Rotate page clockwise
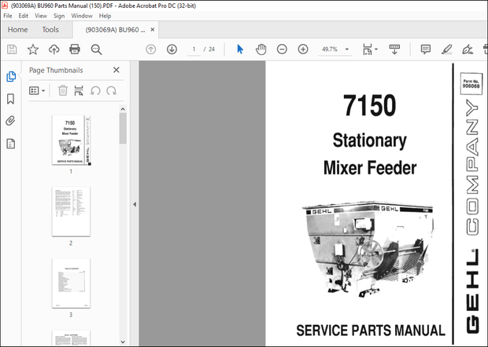The image size is (488, 347). click(112, 90)
